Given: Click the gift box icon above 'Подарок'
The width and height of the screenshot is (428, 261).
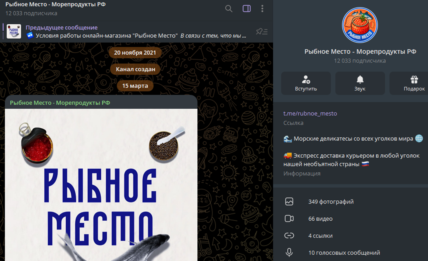Looking at the screenshot, I should pos(414,79).
